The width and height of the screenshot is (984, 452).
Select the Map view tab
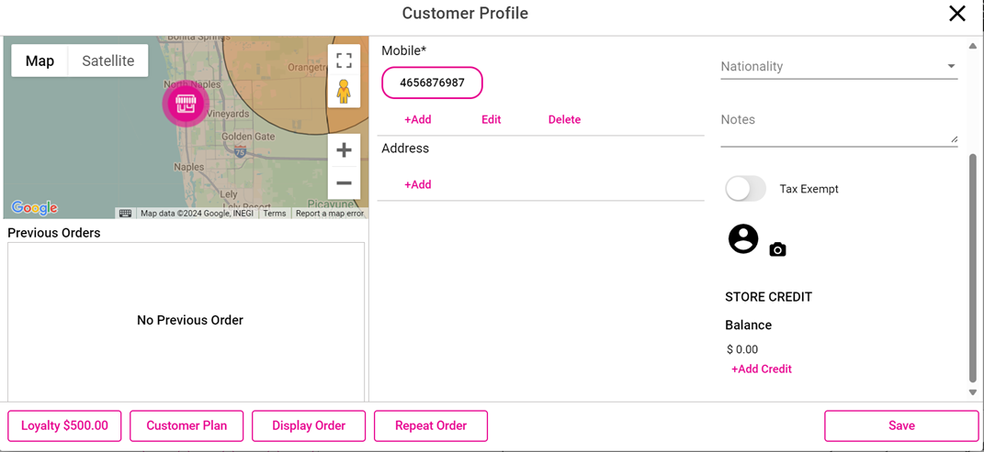40,61
